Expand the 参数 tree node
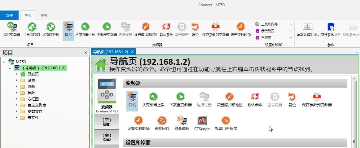 [16, 93]
